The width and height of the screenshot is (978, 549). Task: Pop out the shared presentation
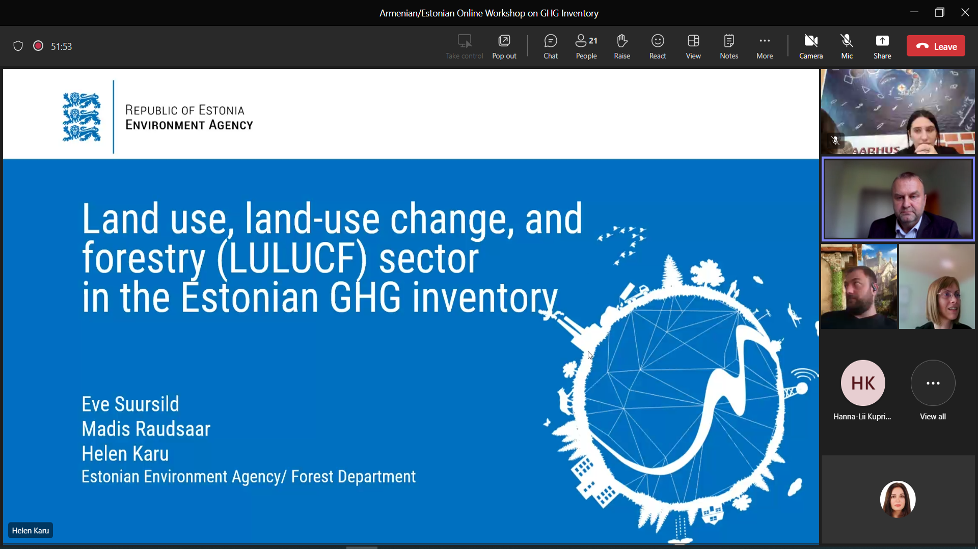(504, 46)
